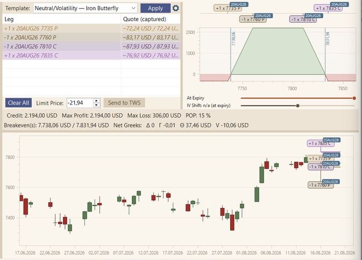Screen dimensions: 362x260
Task: Click the Max Loss: 306,00 USD value
Action: tap(154, 115)
